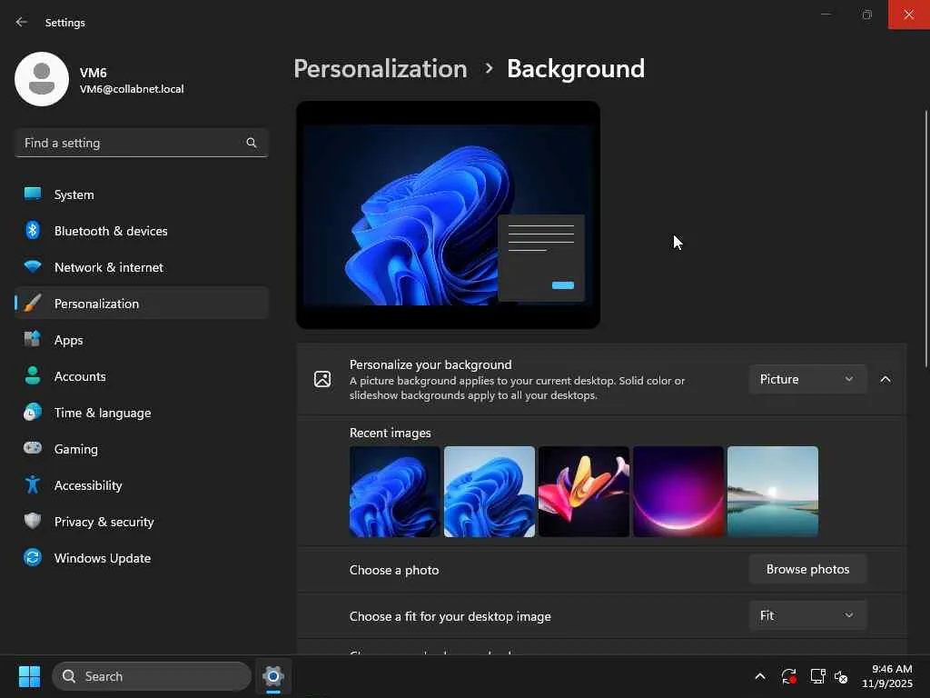
Task: Click the Windows Update sync icon
Action: [33, 557]
